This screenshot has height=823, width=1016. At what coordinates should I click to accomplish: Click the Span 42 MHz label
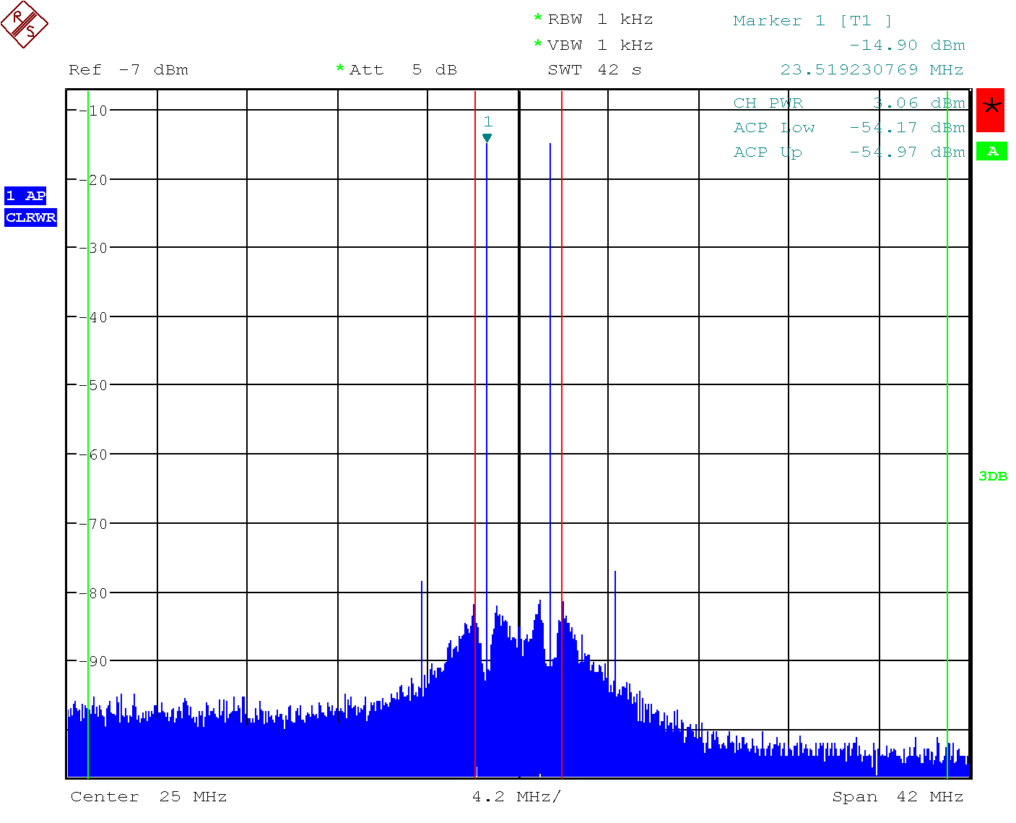tap(898, 797)
